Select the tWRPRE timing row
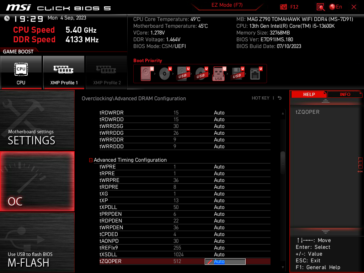The height and width of the screenshot is (273, 364). click(185, 180)
